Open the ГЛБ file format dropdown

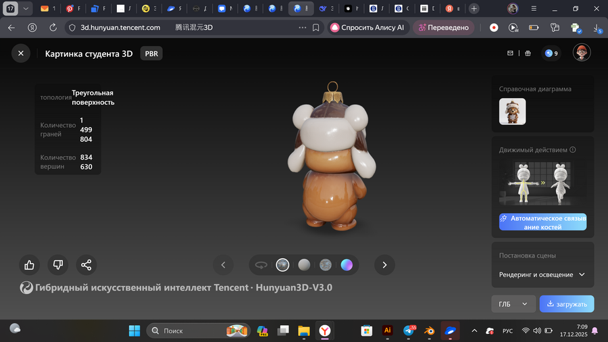click(x=513, y=304)
